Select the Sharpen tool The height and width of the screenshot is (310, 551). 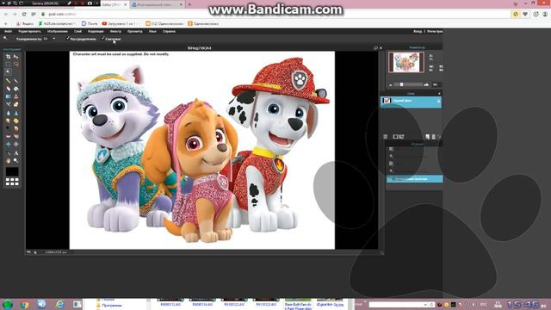(x=15, y=113)
